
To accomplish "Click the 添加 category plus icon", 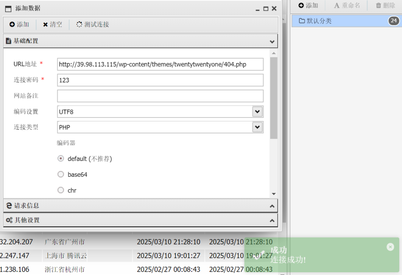I will [x=301, y=5].
